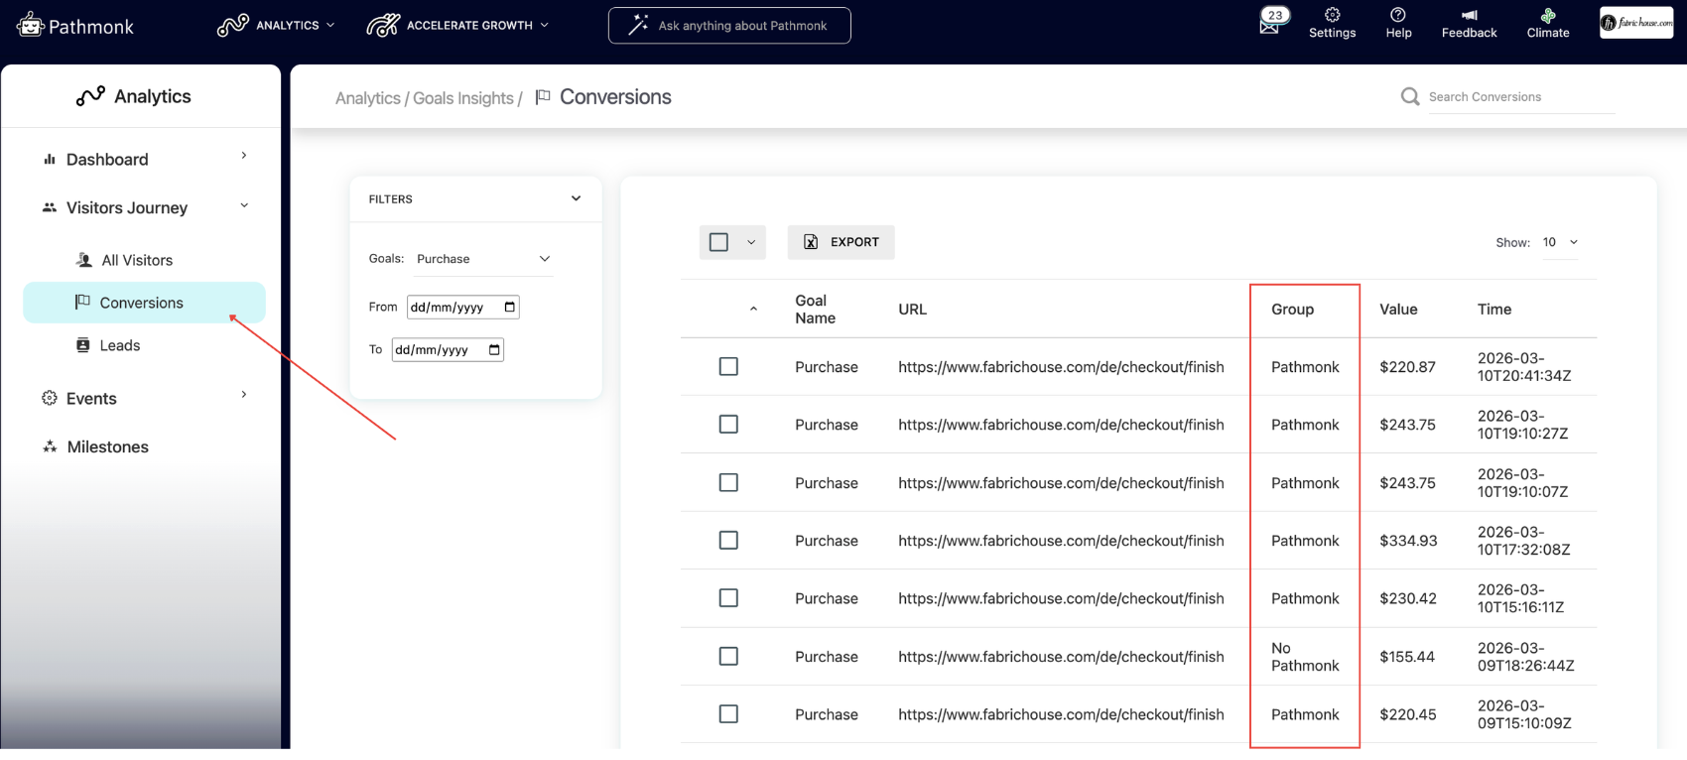Click the flag icon beside Conversions title
Image resolution: width=1687 pixels, height=760 pixels.
point(543,96)
